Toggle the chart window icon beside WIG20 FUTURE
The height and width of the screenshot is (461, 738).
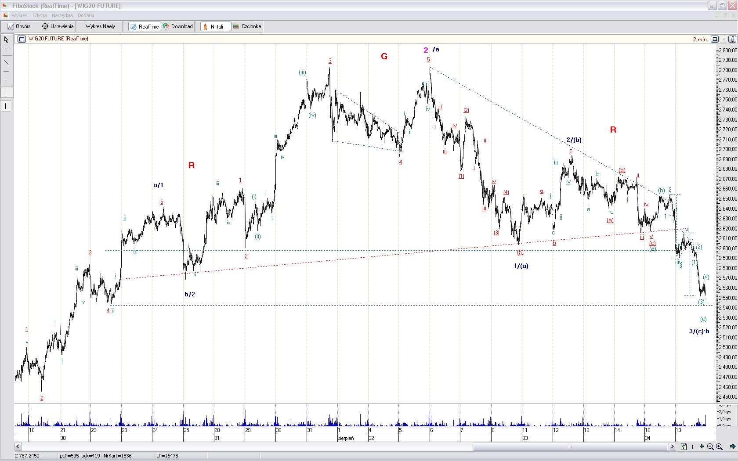coord(22,39)
